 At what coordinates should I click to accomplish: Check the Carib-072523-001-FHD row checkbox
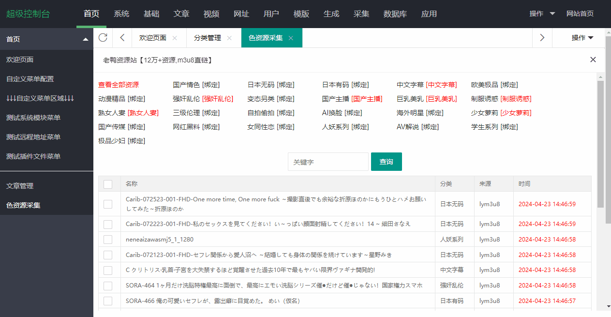pos(108,204)
